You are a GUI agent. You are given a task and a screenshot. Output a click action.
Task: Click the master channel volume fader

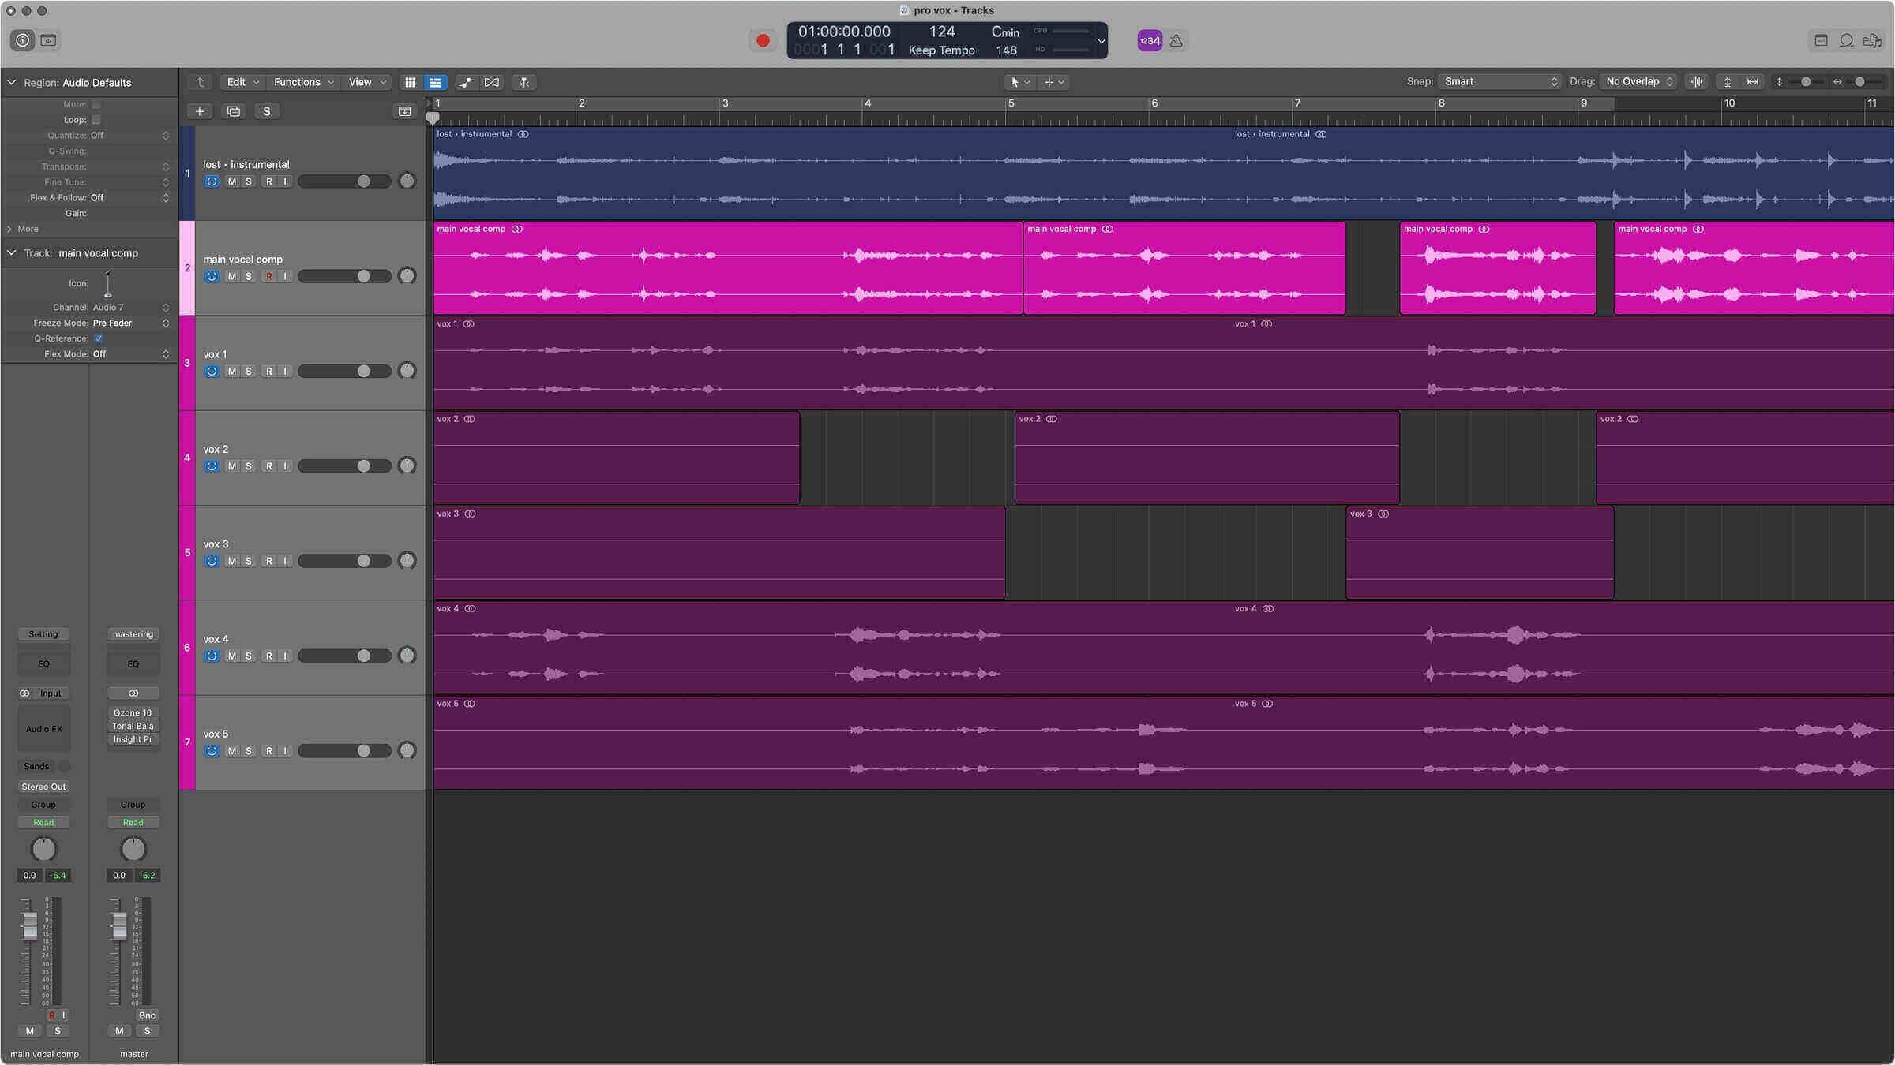119,927
